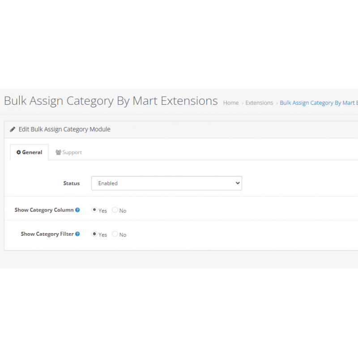Click help icon next to Show Category Column

click(77, 210)
